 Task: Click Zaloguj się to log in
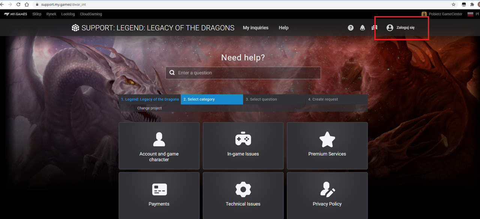click(x=405, y=28)
